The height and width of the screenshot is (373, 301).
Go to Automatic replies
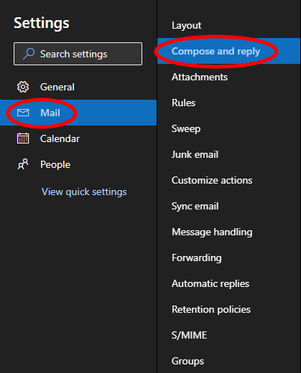tap(228, 283)
